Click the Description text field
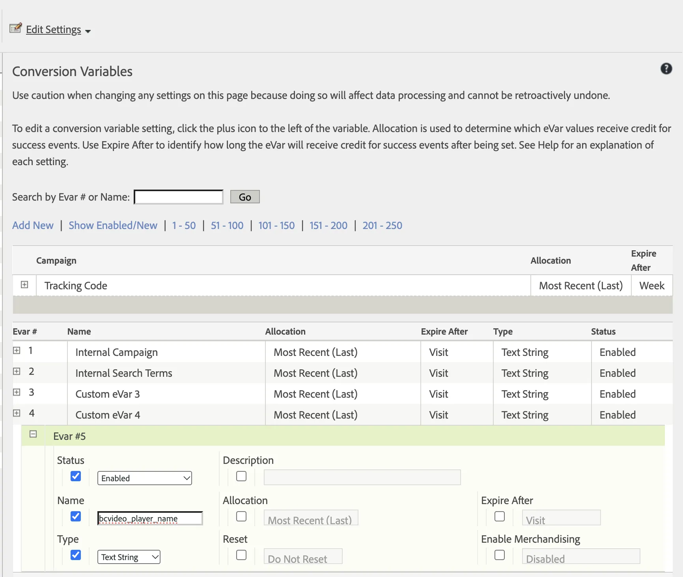 click(x=362, y=477)
